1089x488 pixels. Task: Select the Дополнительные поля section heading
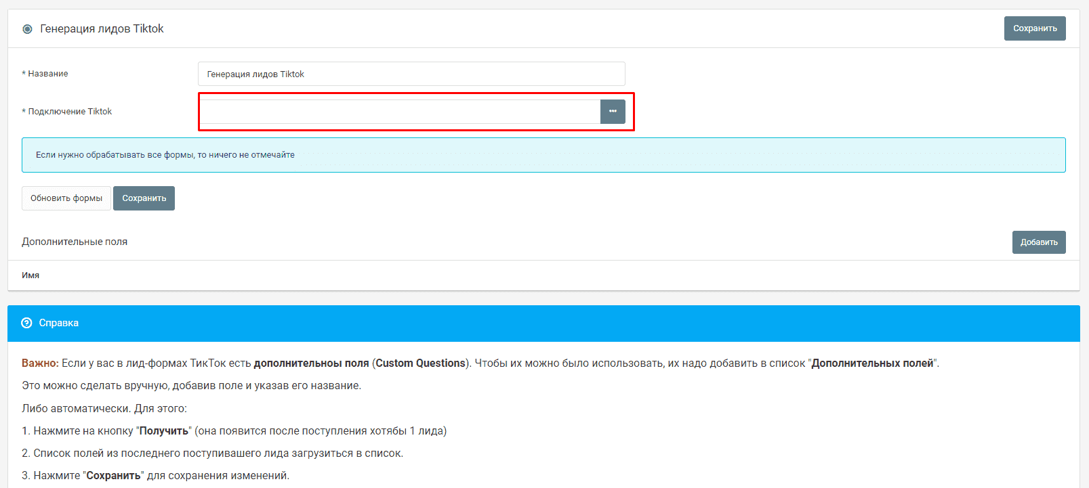pyautogui.click(x=75, y=242)
